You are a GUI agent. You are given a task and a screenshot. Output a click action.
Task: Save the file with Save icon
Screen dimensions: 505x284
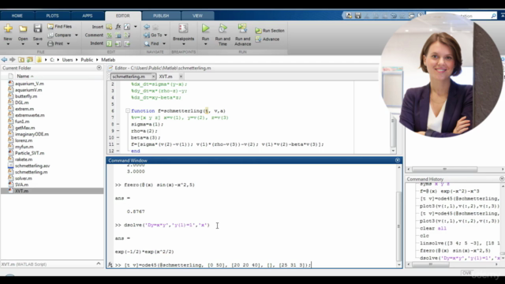click(x=38, y=28)
